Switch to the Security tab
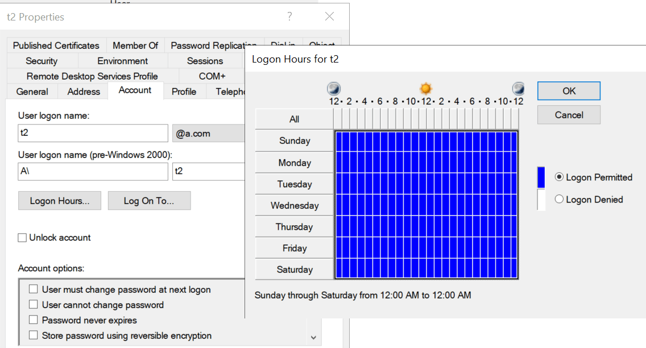Viewport: 646px width, 348px height. 42,61
